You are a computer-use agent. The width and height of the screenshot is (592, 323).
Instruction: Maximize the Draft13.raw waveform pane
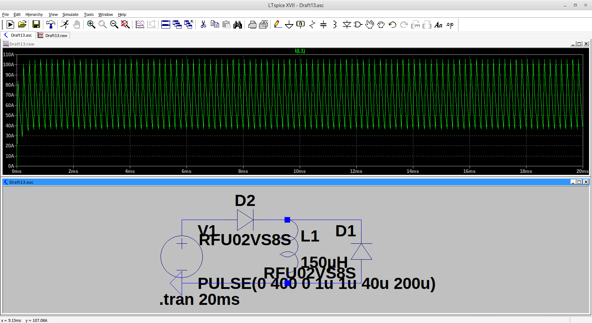click(x=579, y=44)
